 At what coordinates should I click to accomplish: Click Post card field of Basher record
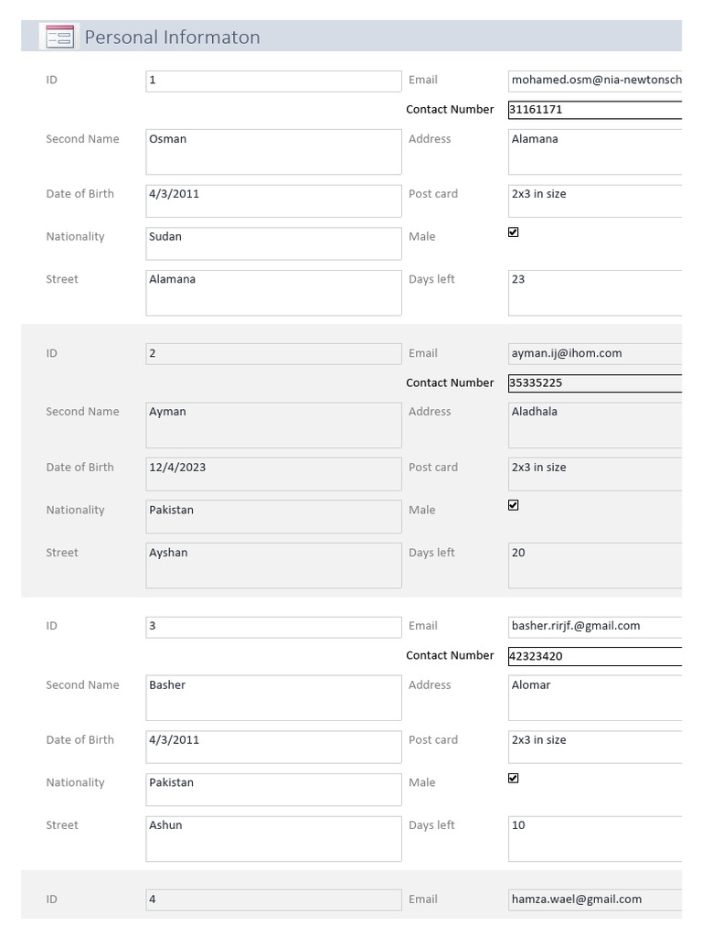(595, 747)
